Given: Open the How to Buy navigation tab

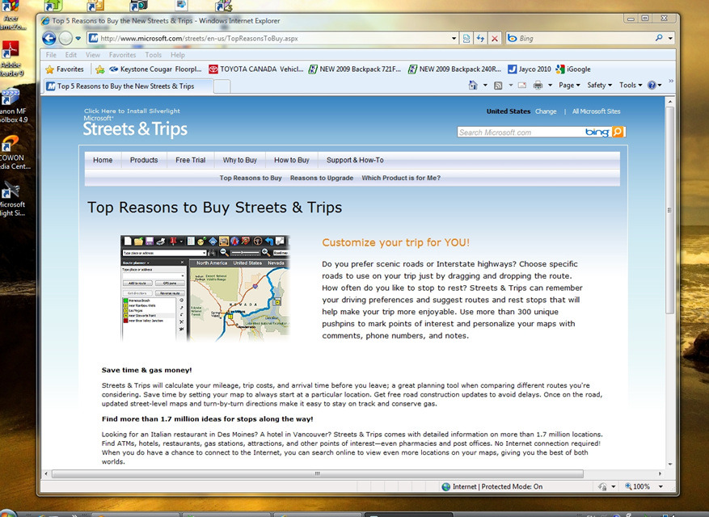Looking at the screenshot, I should pyautogui.click(x=292, y=160).
